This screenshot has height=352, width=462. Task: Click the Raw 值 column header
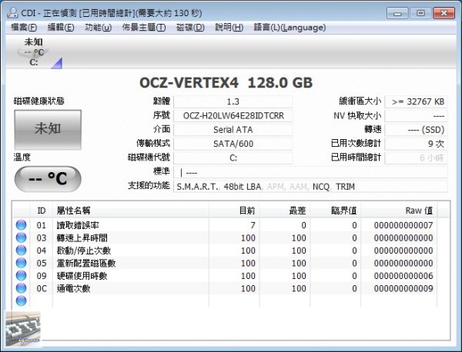click(399, 211)
